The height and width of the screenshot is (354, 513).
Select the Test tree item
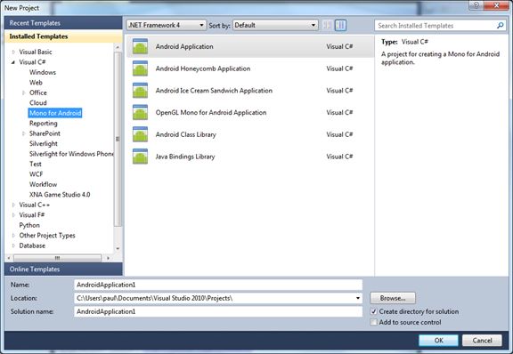[x=36, y=164]
